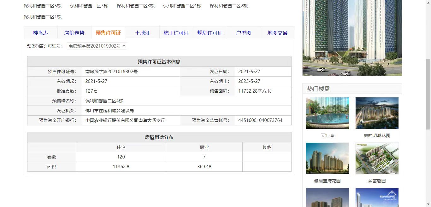Click the page vertical scrollbar thumb
The width and height of the screenshot is (431, 207).
(x=428, y=94)
